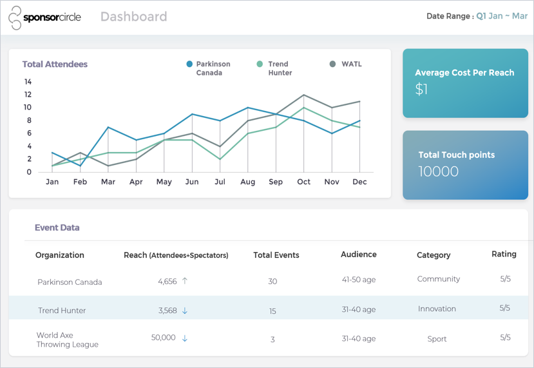Click the Event Data section heading
This screenshot has height=368, width=534.
[57, 228]
